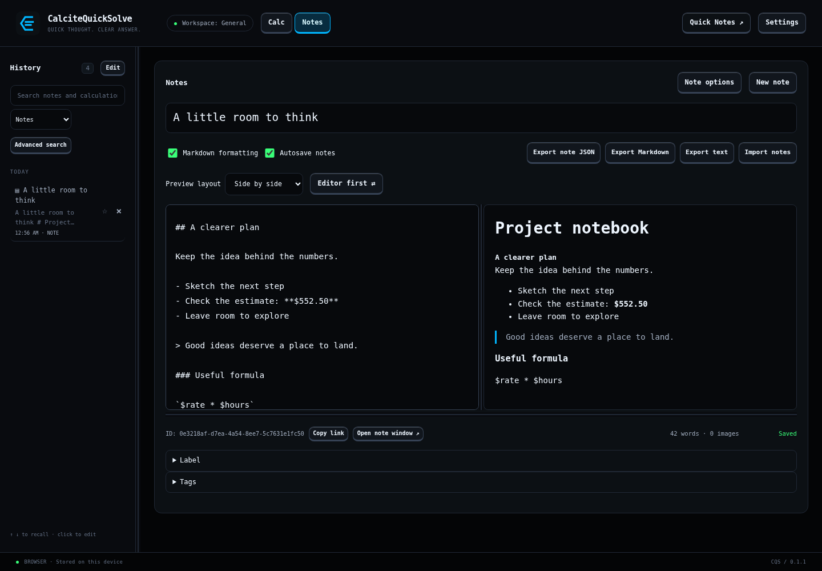Toggle the Markdown formatting checkbox

pyautogui.click(x=172, y=153)
